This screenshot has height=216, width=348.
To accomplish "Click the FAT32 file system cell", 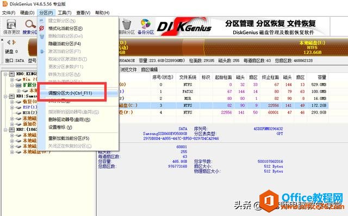I will pyautogui.click(x=188, y=92).
